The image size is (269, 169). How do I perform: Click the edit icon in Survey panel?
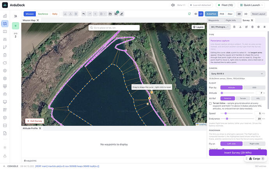246,27
